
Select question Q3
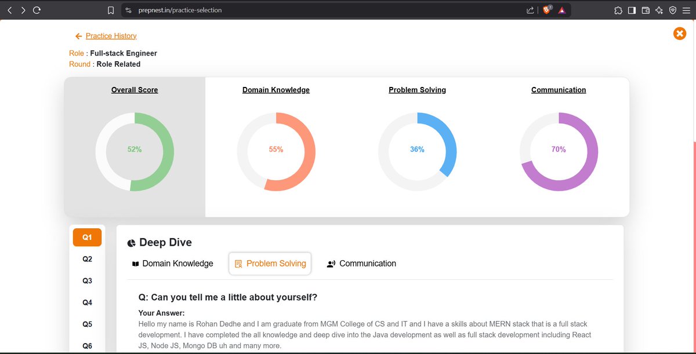tap(87, 281)
